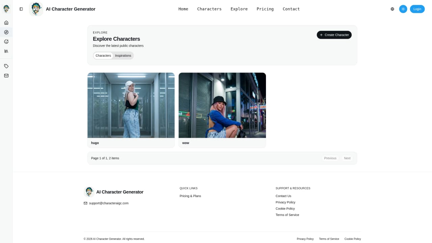Screen dimensions: 432x243
Task: Open Pricing in the top navigation
Action: [x=265, y=9]
